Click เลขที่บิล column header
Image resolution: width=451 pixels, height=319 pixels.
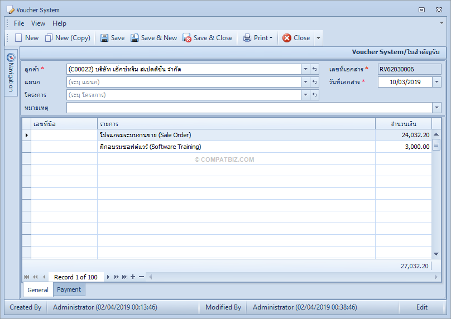(64, 124)
